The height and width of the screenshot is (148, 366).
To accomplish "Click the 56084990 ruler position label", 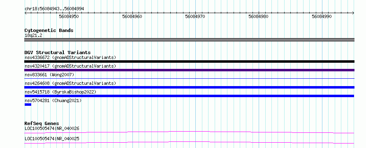I will (322, 16).
